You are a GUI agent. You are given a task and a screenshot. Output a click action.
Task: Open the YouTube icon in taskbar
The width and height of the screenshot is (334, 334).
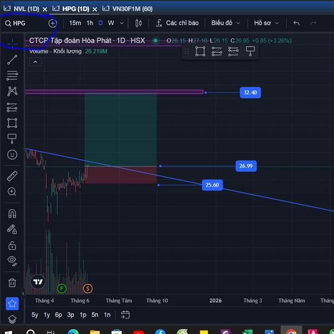pyautogui.click(x=139, y=332)
